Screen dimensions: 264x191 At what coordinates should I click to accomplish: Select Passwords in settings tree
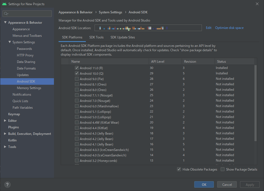point(25,49)
